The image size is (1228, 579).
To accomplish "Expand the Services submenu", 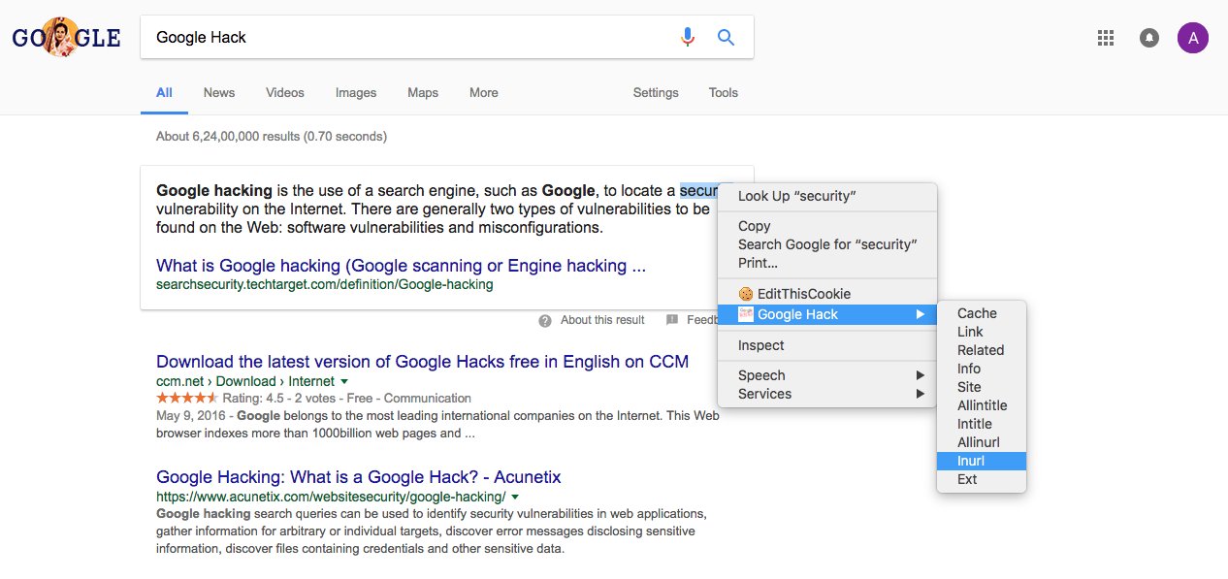I will [827, 394].
